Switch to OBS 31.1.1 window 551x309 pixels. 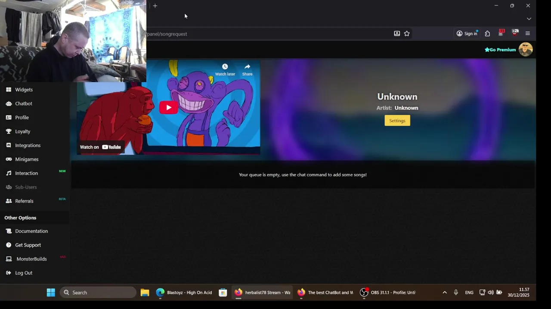point(388,293)
